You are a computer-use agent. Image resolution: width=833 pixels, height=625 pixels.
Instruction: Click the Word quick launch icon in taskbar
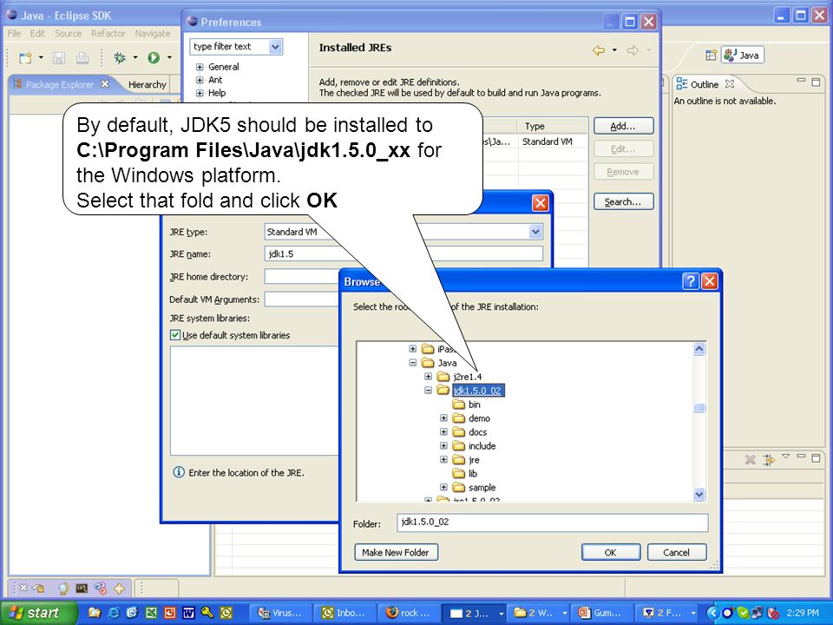[188, 612]
